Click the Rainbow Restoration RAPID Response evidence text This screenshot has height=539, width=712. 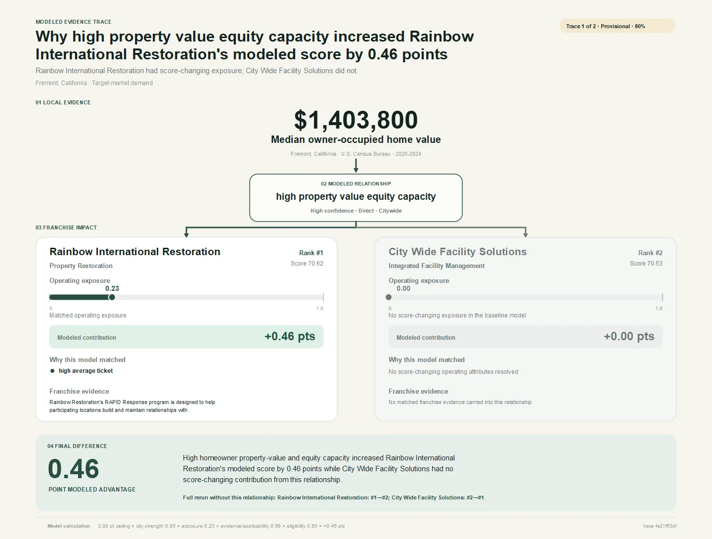133,406
